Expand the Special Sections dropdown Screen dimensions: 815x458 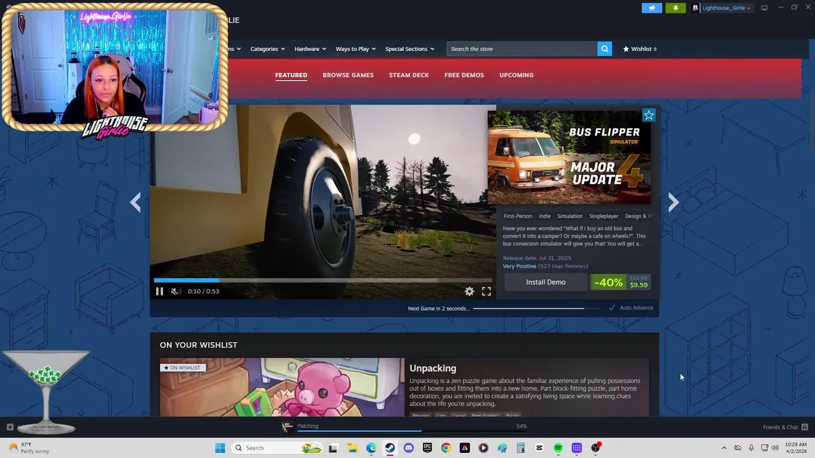click(409, 49)
